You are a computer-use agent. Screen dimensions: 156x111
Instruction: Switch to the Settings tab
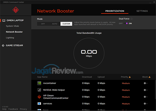(142, 11)
